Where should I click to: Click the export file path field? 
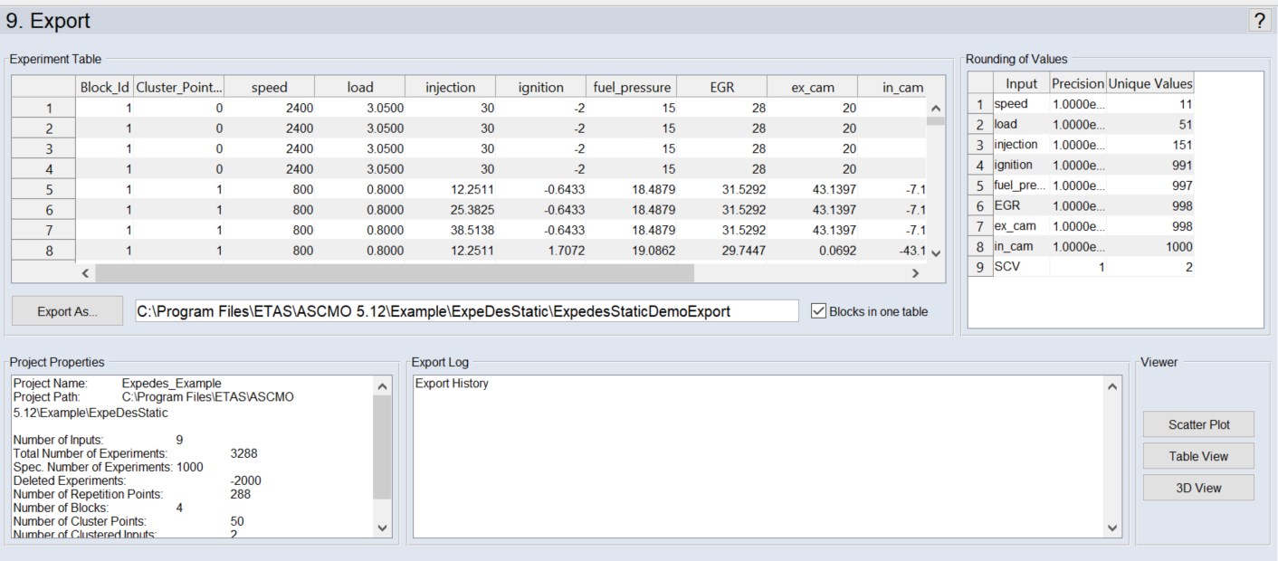(x=466, y=311)
